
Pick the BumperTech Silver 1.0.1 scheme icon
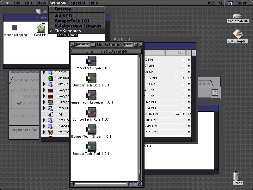point(91,130)
